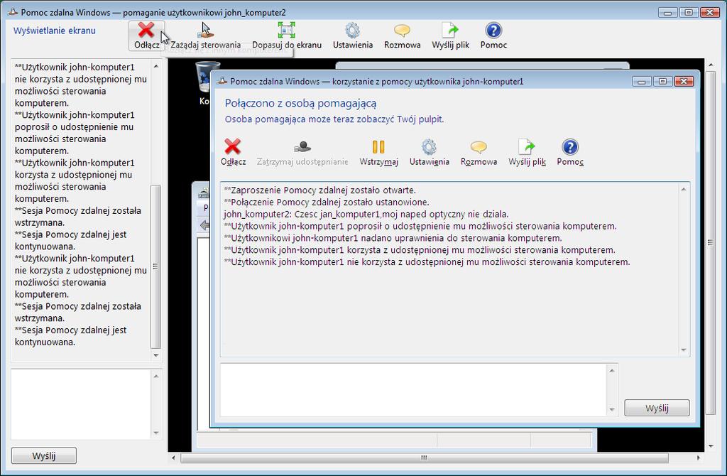
Task: Click john_komputer2's message about the optical drive
Action: point(366,215)
